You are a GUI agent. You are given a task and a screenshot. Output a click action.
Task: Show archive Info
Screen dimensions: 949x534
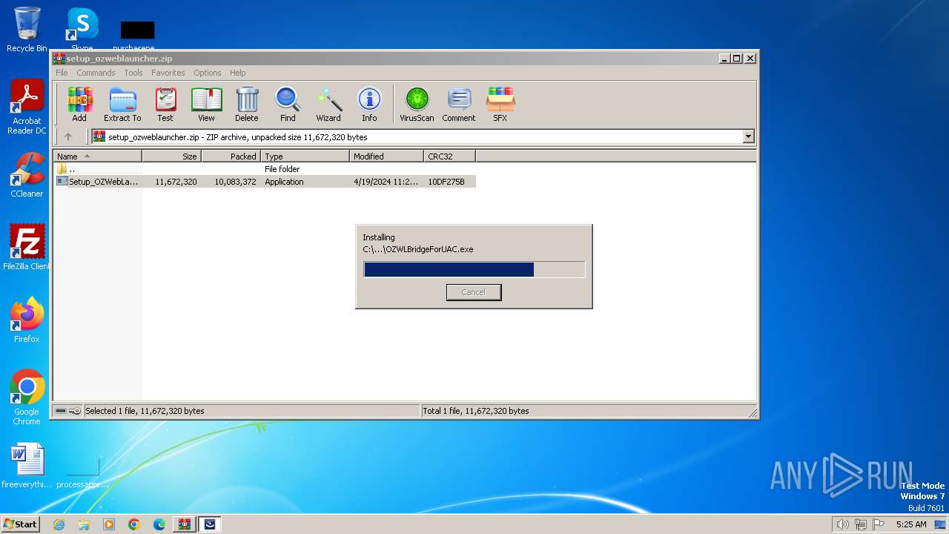pos(369,105)
